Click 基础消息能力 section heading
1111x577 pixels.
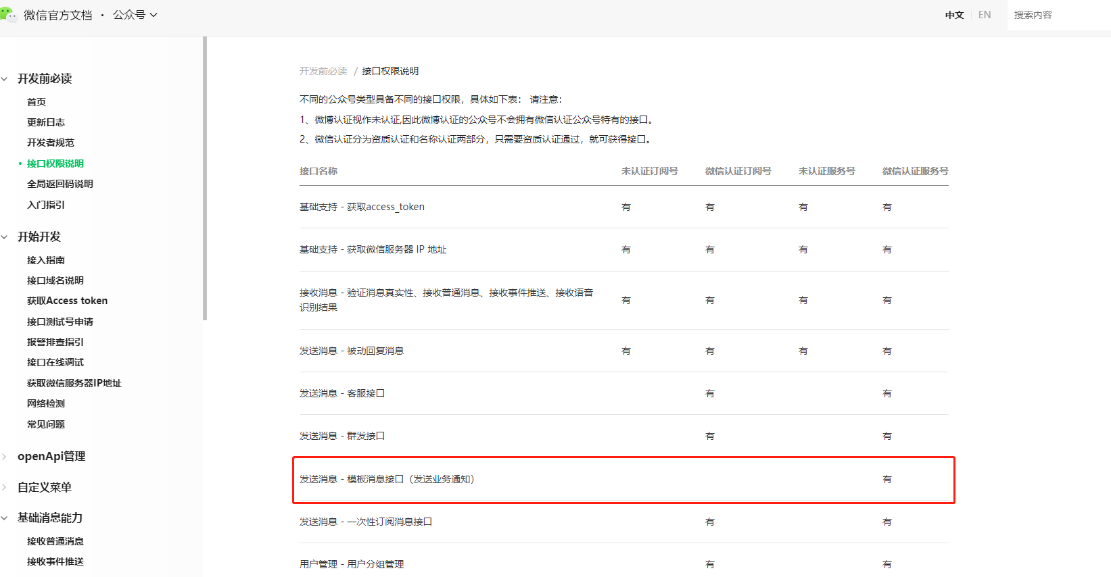click(50, 518)
